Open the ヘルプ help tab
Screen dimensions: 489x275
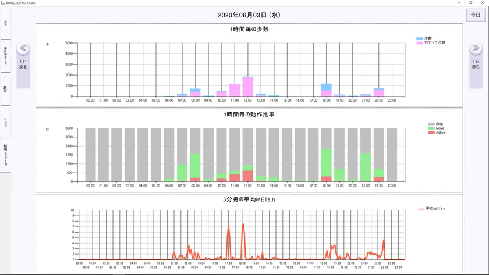click(x=5, y=122)
